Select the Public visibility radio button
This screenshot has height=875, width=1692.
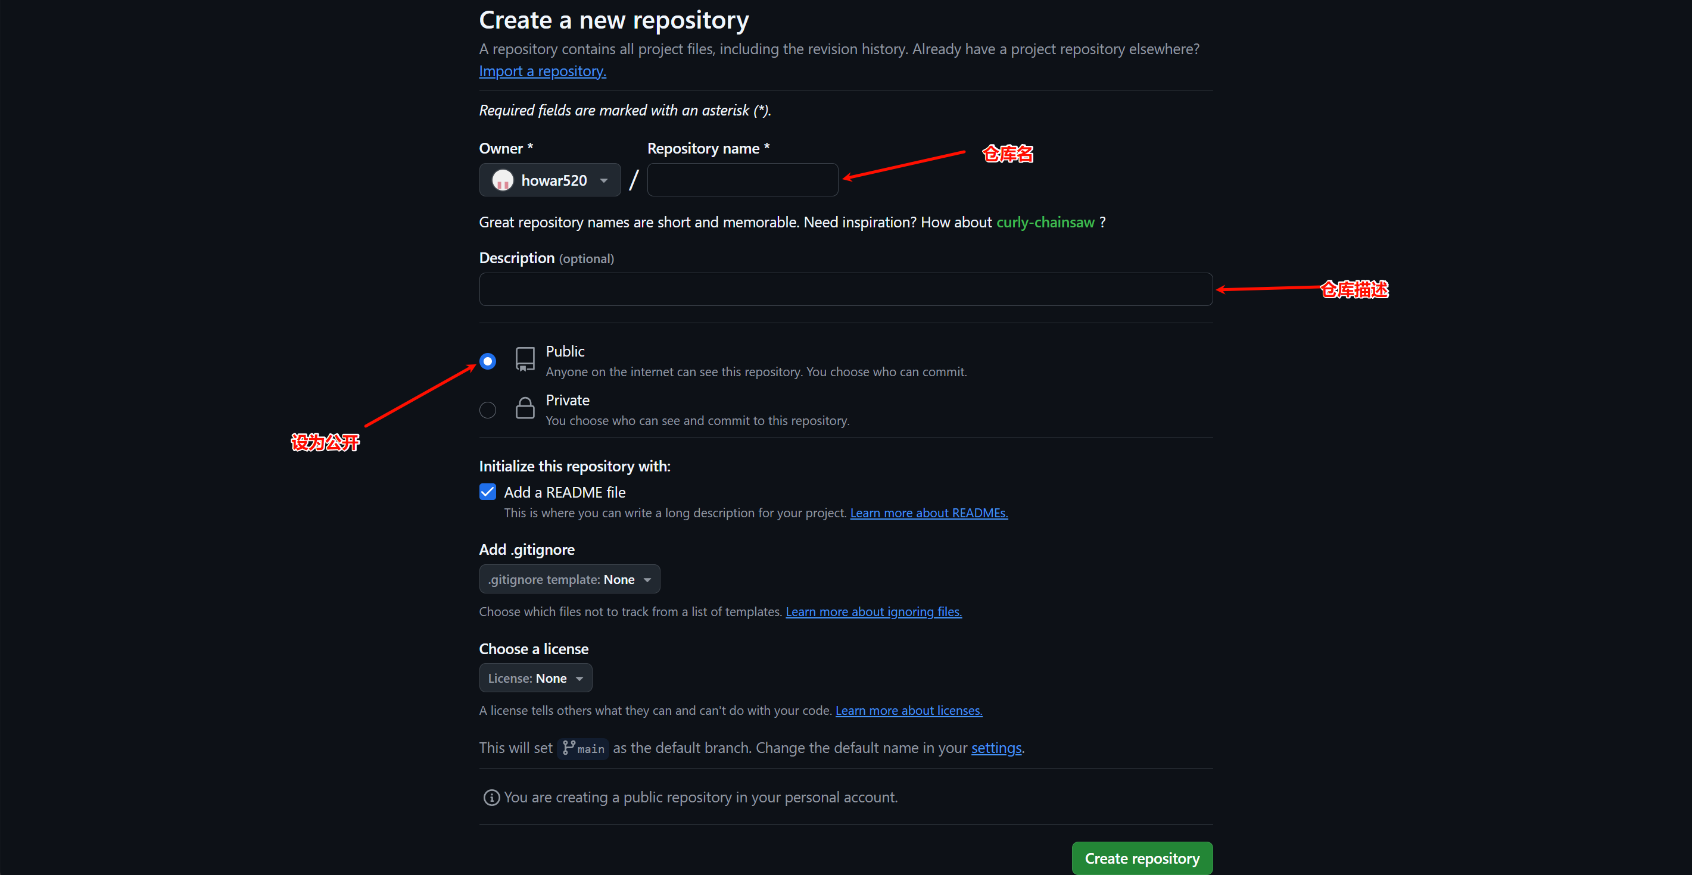pos(487,361)
